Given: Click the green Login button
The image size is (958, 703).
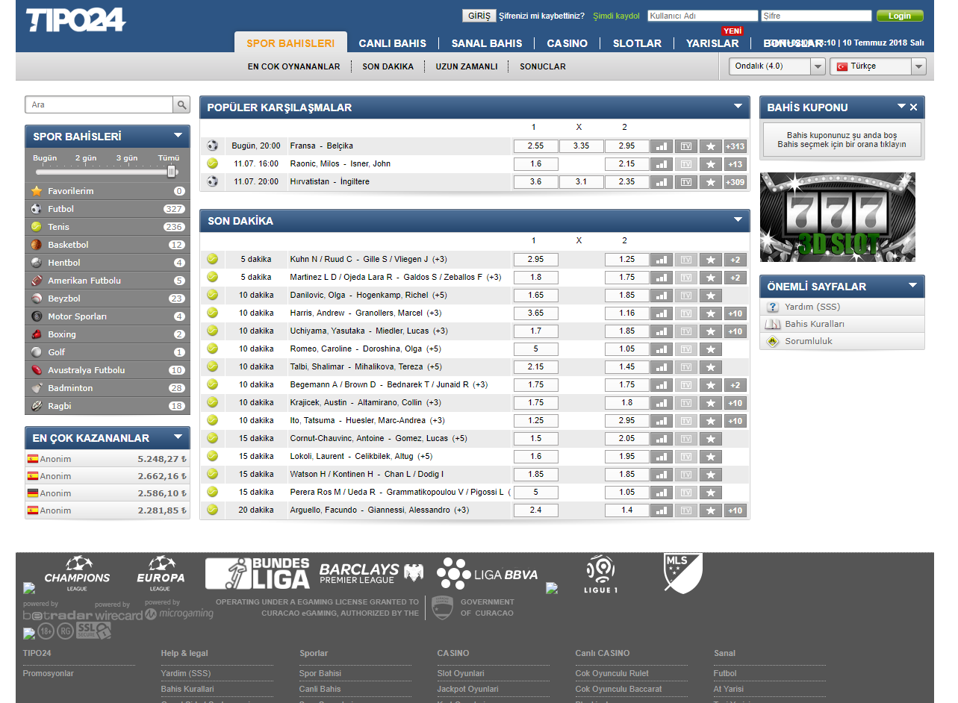Looking at the screenshot, I should pos(900,16).
